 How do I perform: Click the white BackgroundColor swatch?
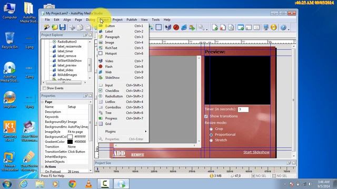[70, 136]
